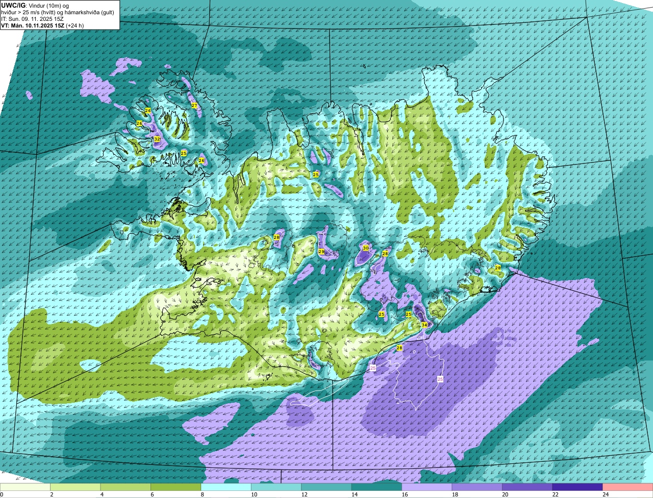The height and width of the screenshot is (498, 653).
Task: Click the "VT: Mán. 10.11.2025 15Z (+24 h)" line
Action: point(43,25)
